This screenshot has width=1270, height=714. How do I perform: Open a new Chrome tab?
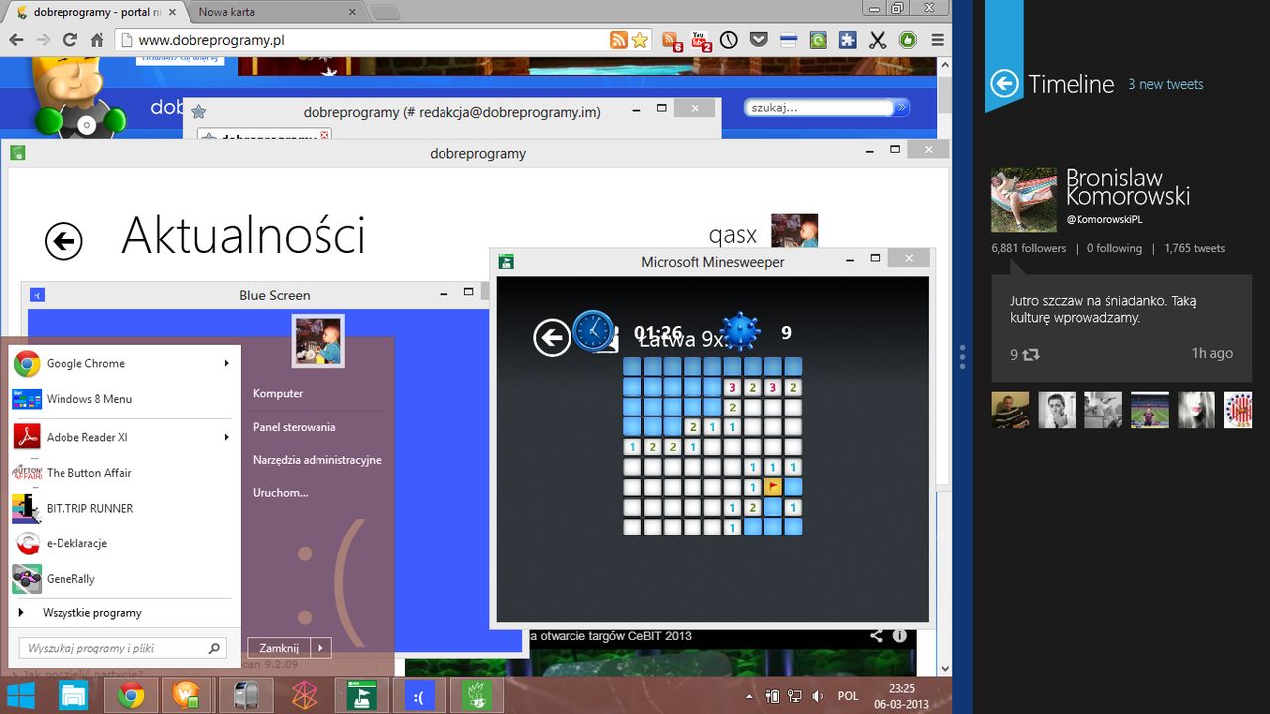386,12
